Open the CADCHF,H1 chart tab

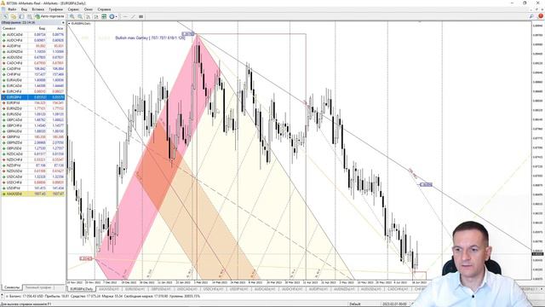coord(397,289)
